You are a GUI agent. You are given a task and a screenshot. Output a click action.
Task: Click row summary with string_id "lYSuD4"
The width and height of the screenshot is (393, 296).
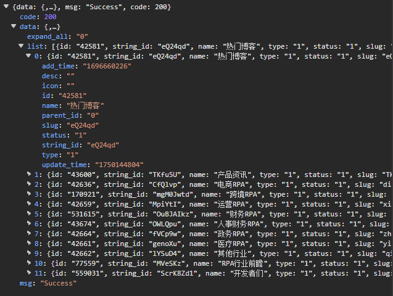pyautogui.click(x=213, y=253)
